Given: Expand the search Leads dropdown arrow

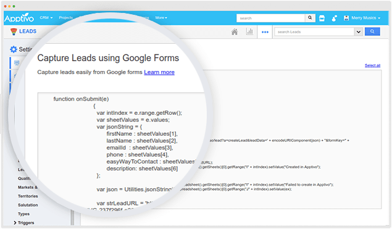Looking at the screenshot, I should (359, 31).
